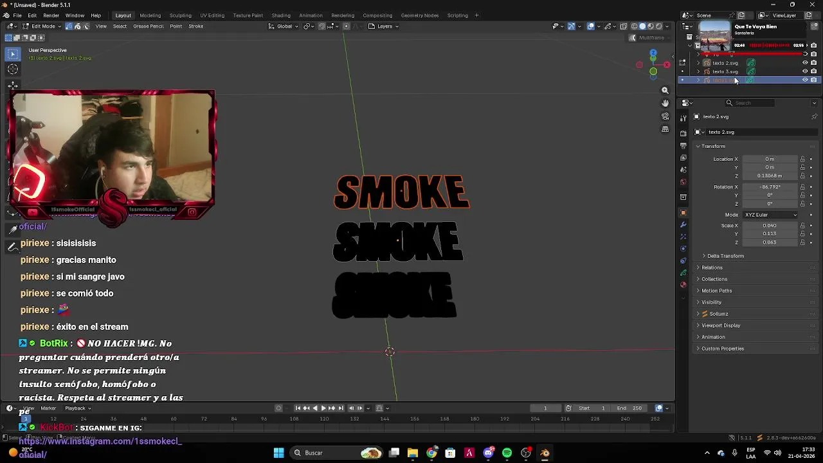Open Material properties tab icon
823x463 pixels.
point(683,284)
